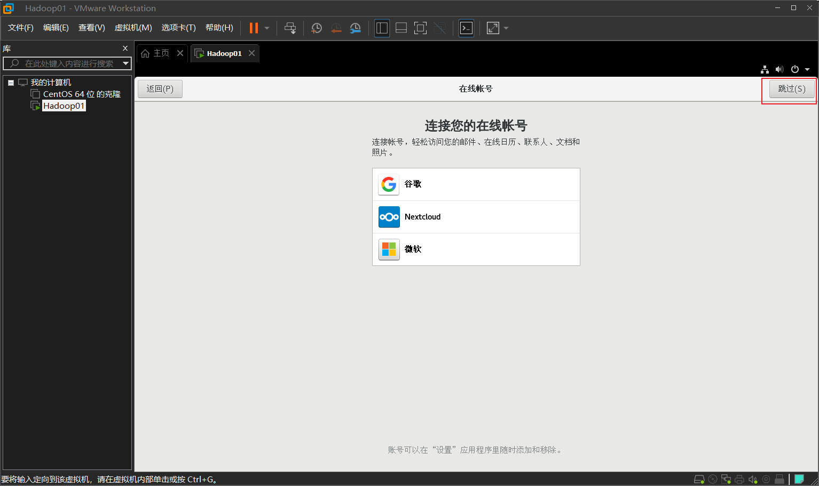
Task: Click the printer device status icon
Action: (739, 479)
